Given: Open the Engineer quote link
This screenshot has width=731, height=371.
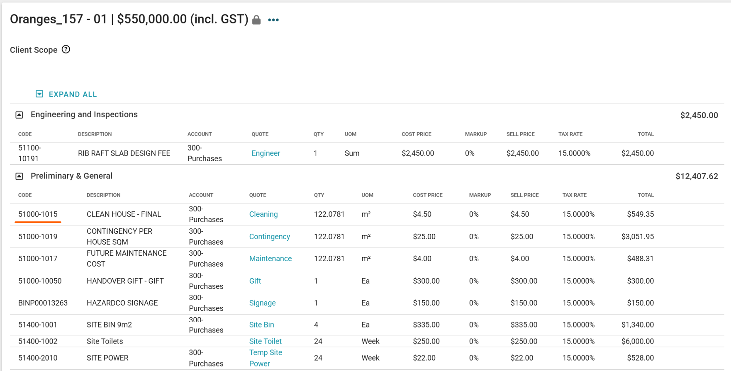Looking at the screenshot, I should tap(266, 153).
